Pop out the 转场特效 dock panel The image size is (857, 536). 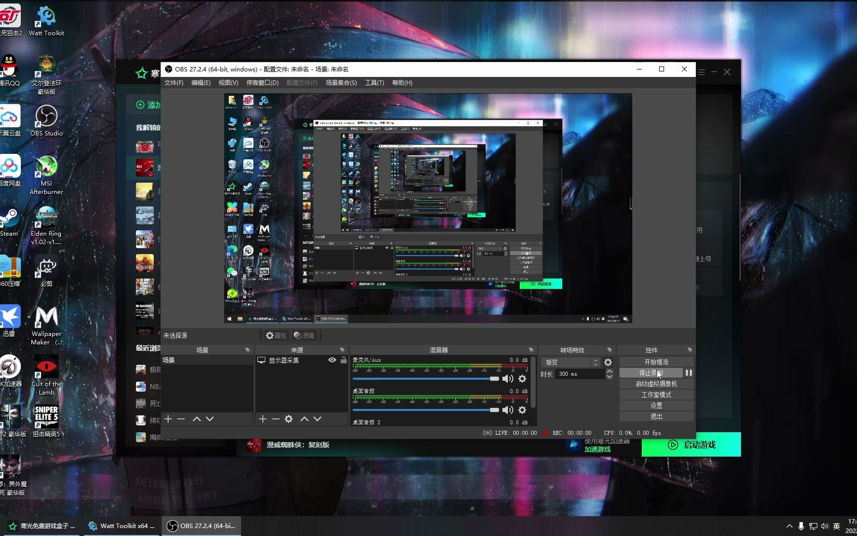coord(610,350)
